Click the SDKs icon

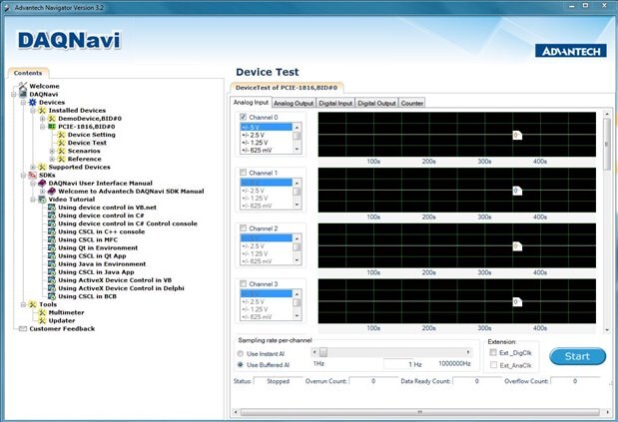pos(32,176)
